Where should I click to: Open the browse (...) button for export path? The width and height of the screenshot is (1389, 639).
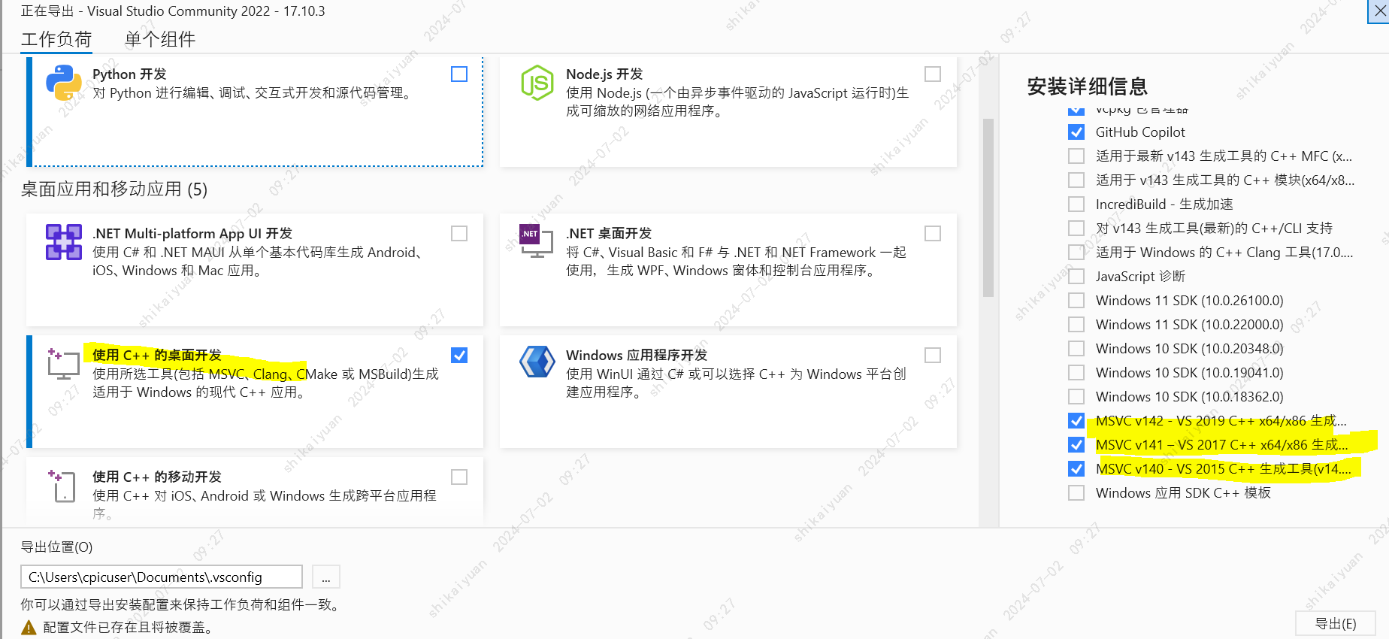coord(326,577)
